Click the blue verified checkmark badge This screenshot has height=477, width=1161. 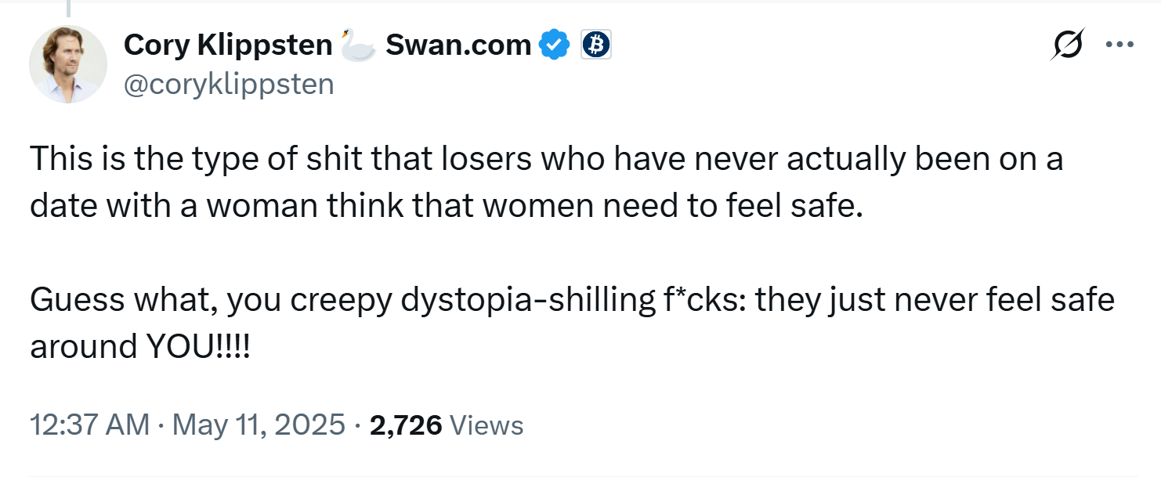click(555, 45)
